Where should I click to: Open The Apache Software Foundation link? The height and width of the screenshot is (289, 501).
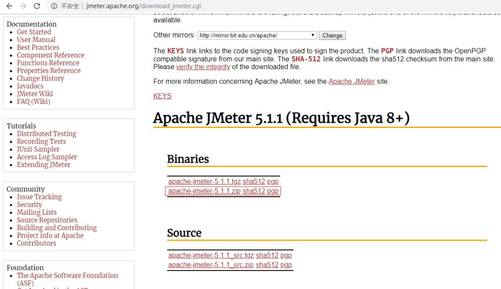click(67, 276)
